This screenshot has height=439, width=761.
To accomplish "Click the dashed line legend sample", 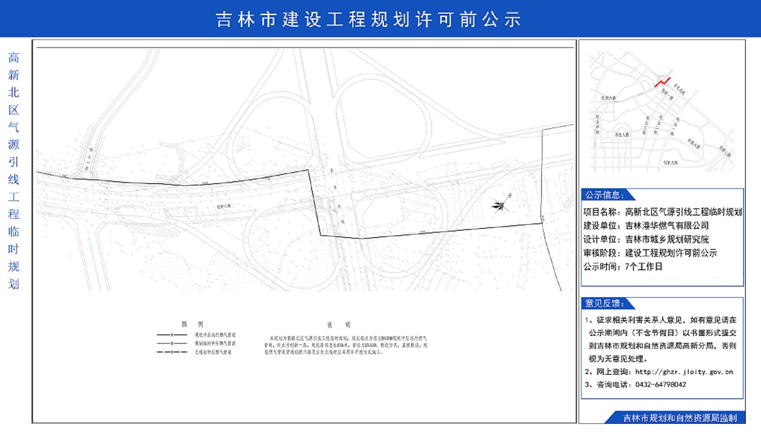I will tap(172, 352).
